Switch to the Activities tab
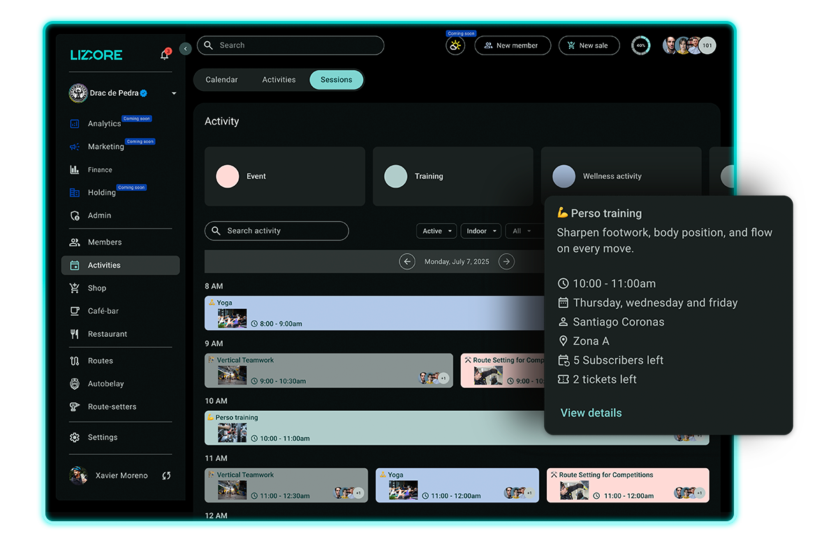 (x=279, y=80)
